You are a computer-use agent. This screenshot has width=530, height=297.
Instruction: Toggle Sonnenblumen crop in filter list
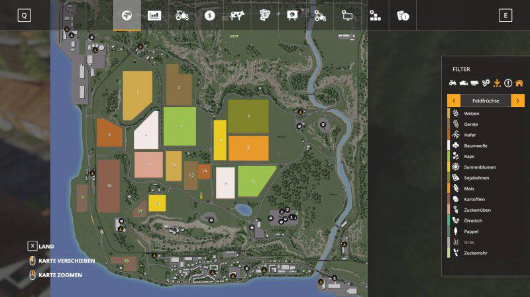click(479, 167)
